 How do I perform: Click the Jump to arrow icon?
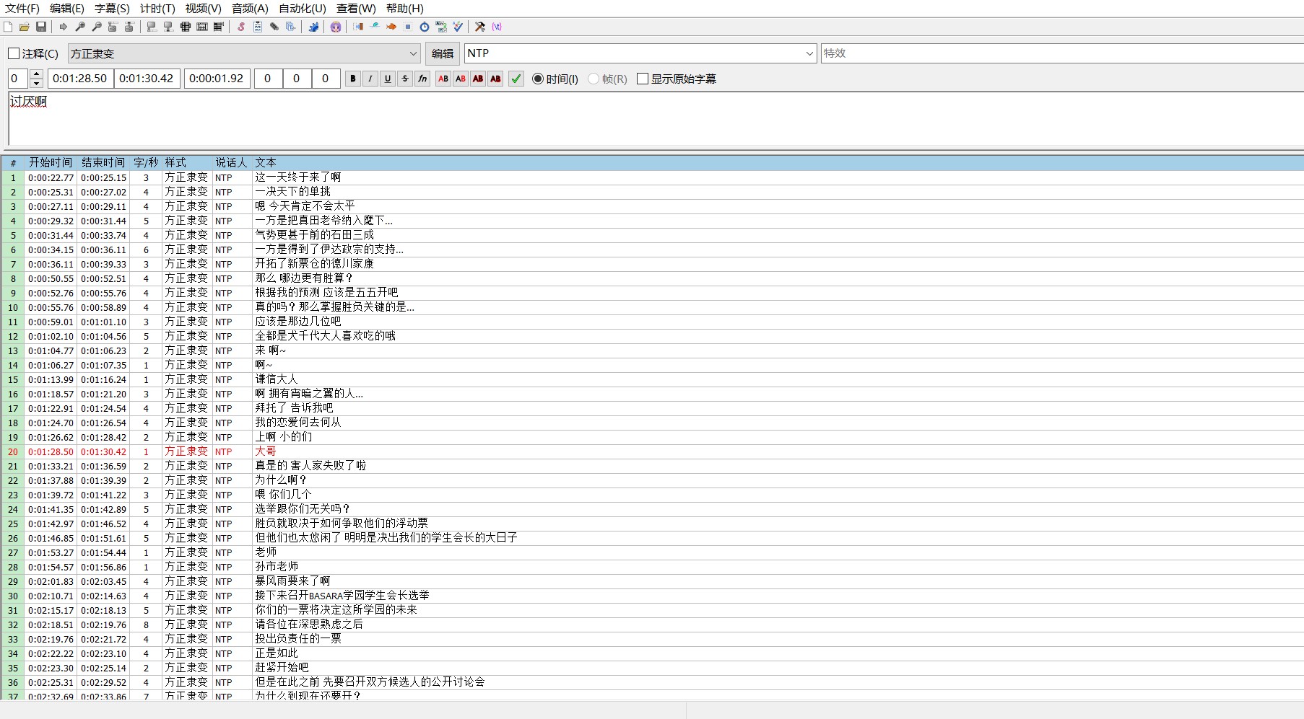(64, 27)
